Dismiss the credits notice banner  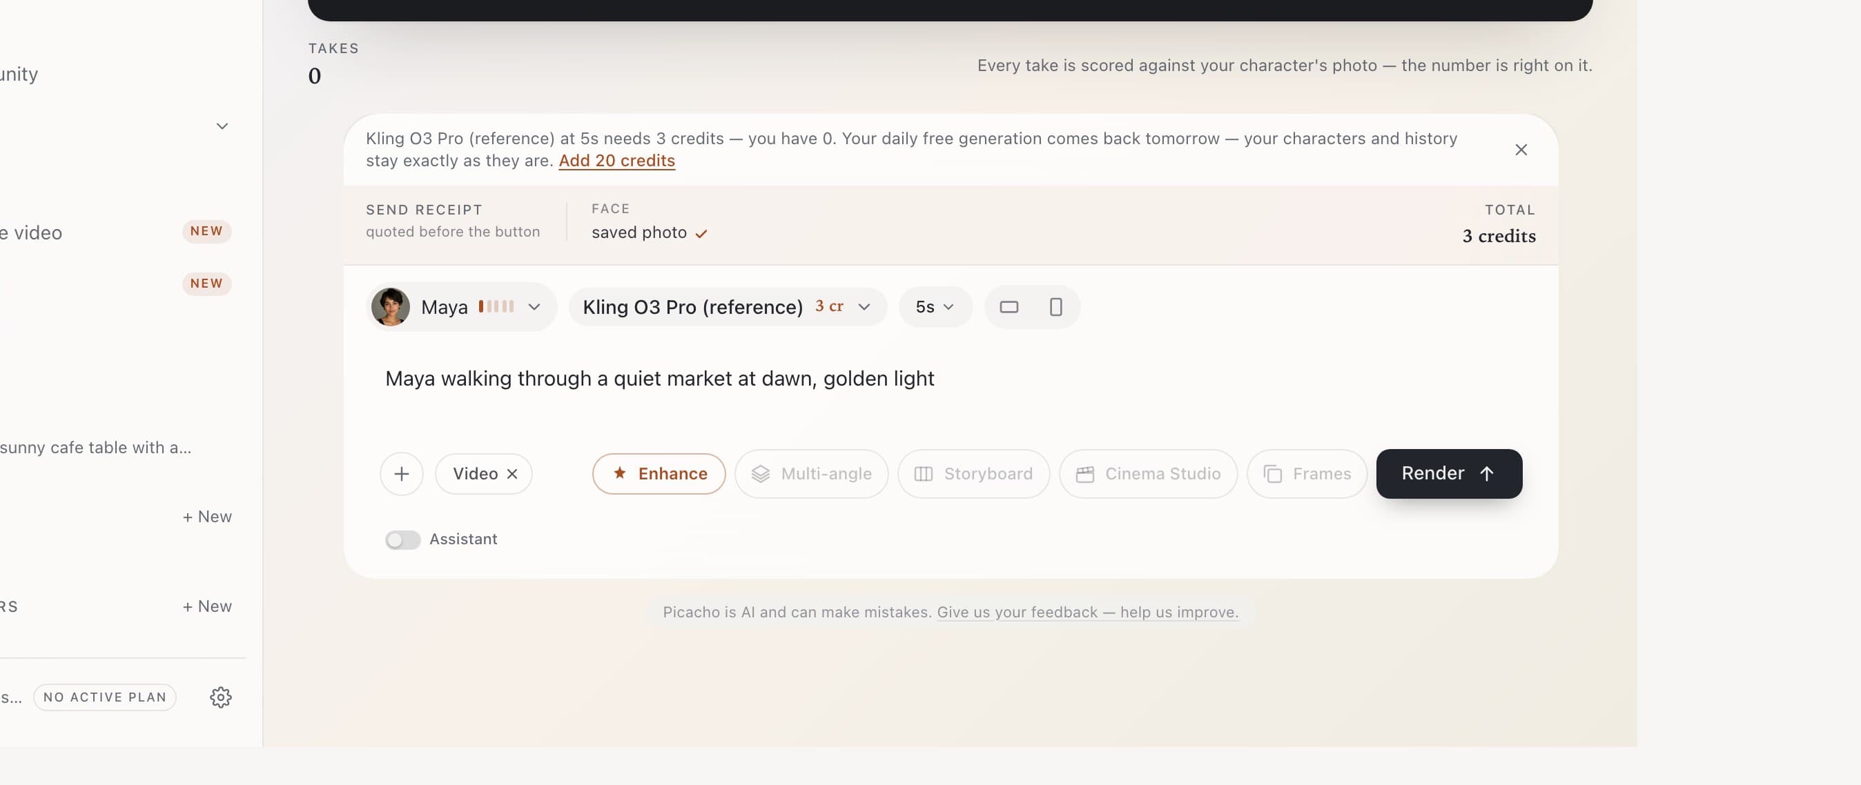point(1521,150)
